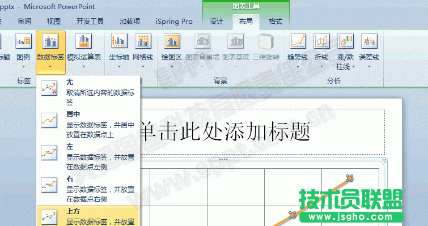Expand the 模拟运算表 dropdown arrow

(83, 66)
